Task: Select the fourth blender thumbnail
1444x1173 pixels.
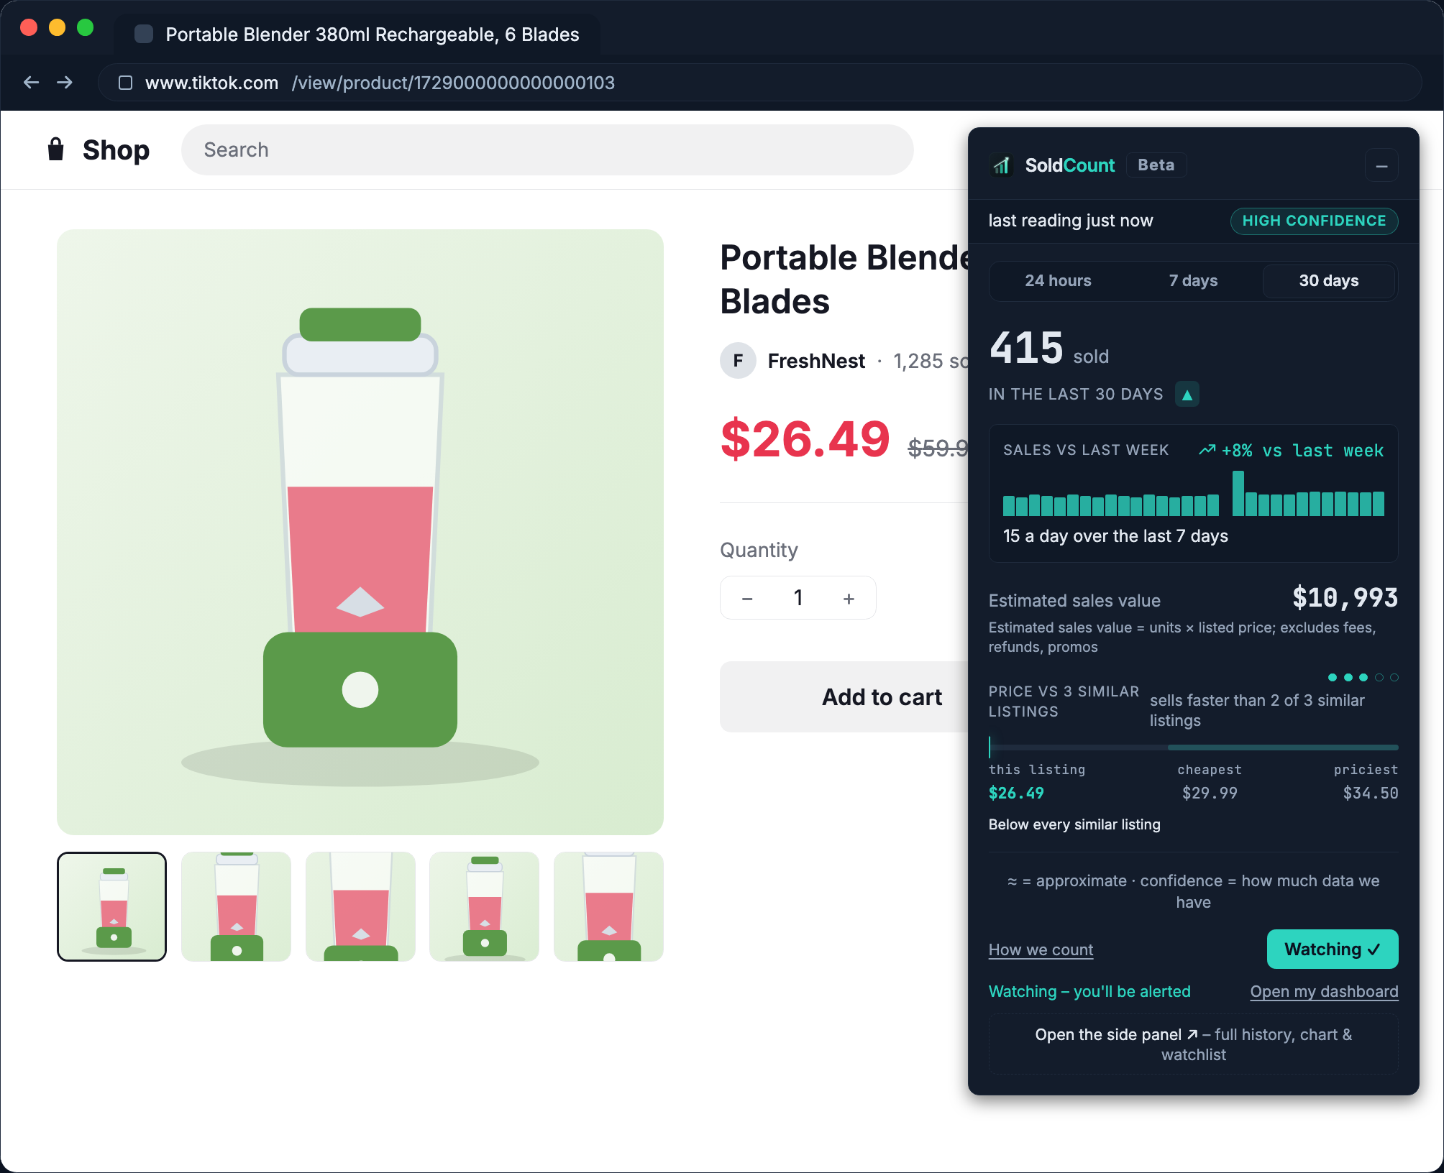Action: coord(484,906)
